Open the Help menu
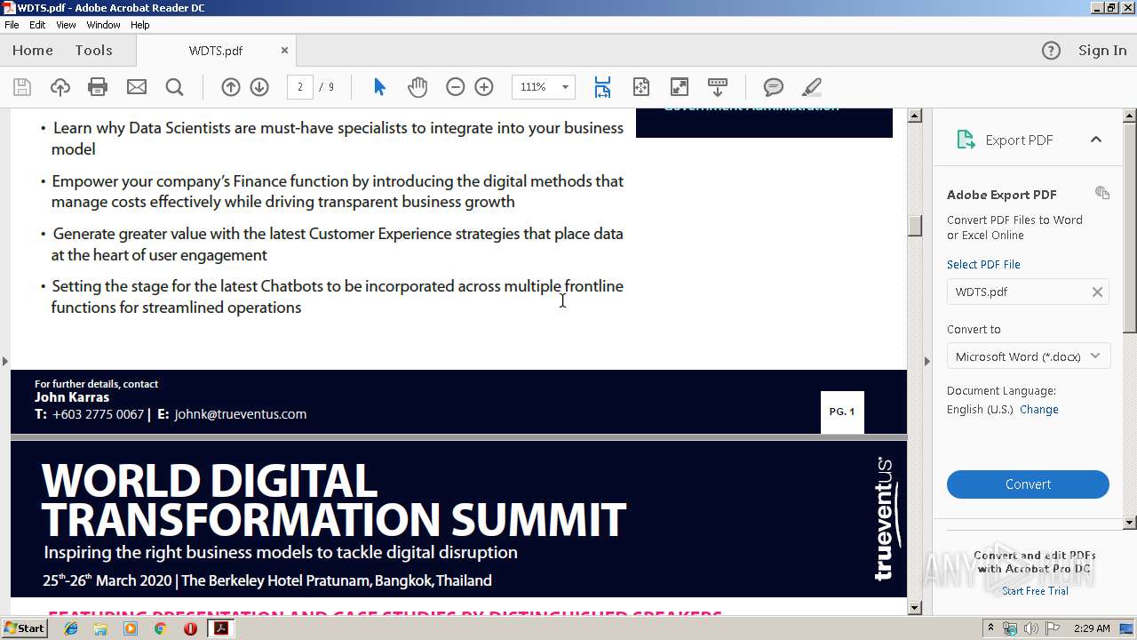Viewport: 1137px width, 640px height. (140, 25)
